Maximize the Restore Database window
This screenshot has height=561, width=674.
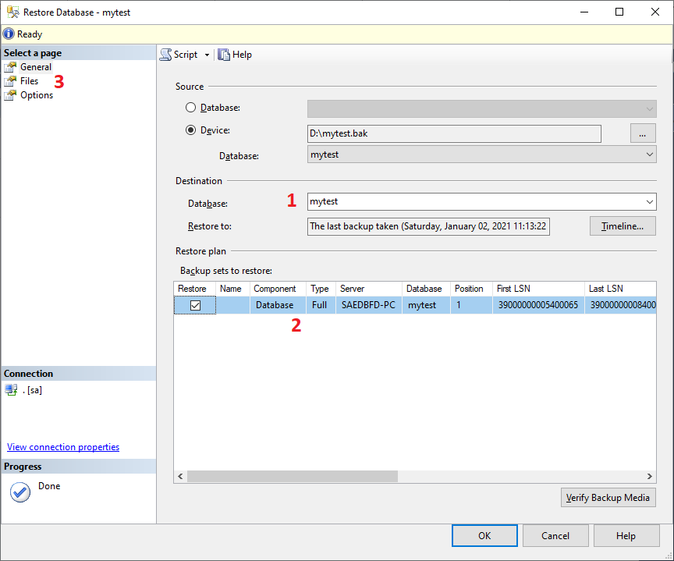click(619, 12)
